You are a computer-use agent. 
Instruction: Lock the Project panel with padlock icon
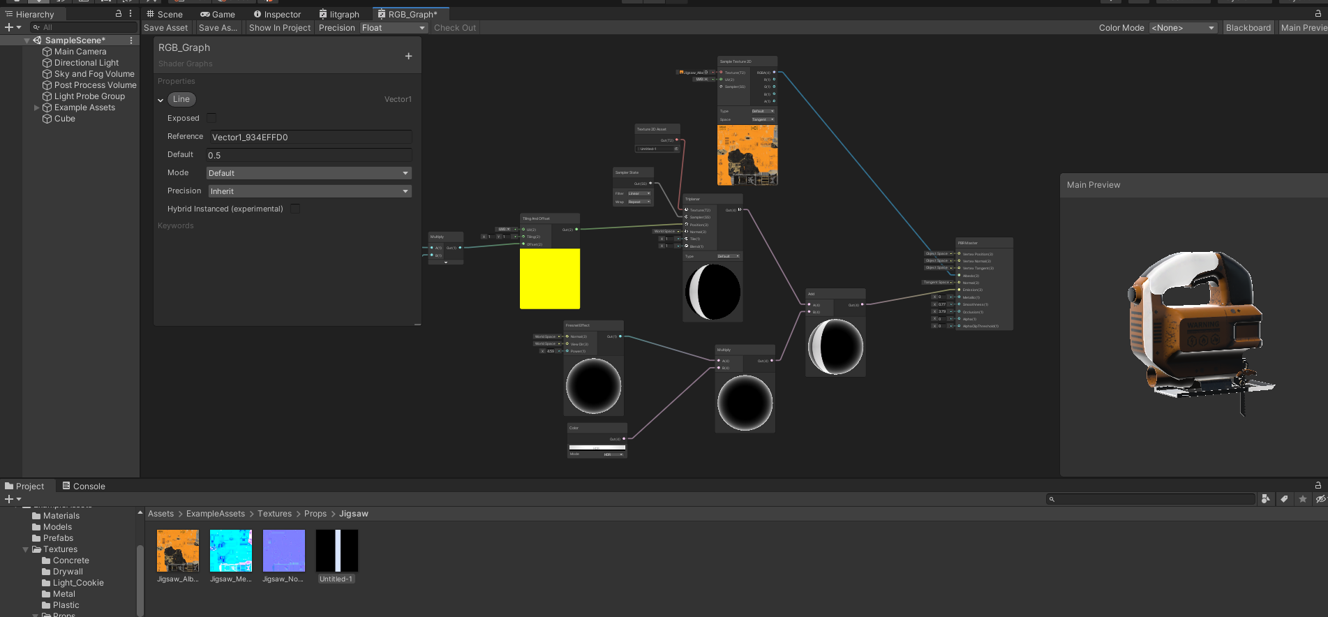(x=1318, y=485)
